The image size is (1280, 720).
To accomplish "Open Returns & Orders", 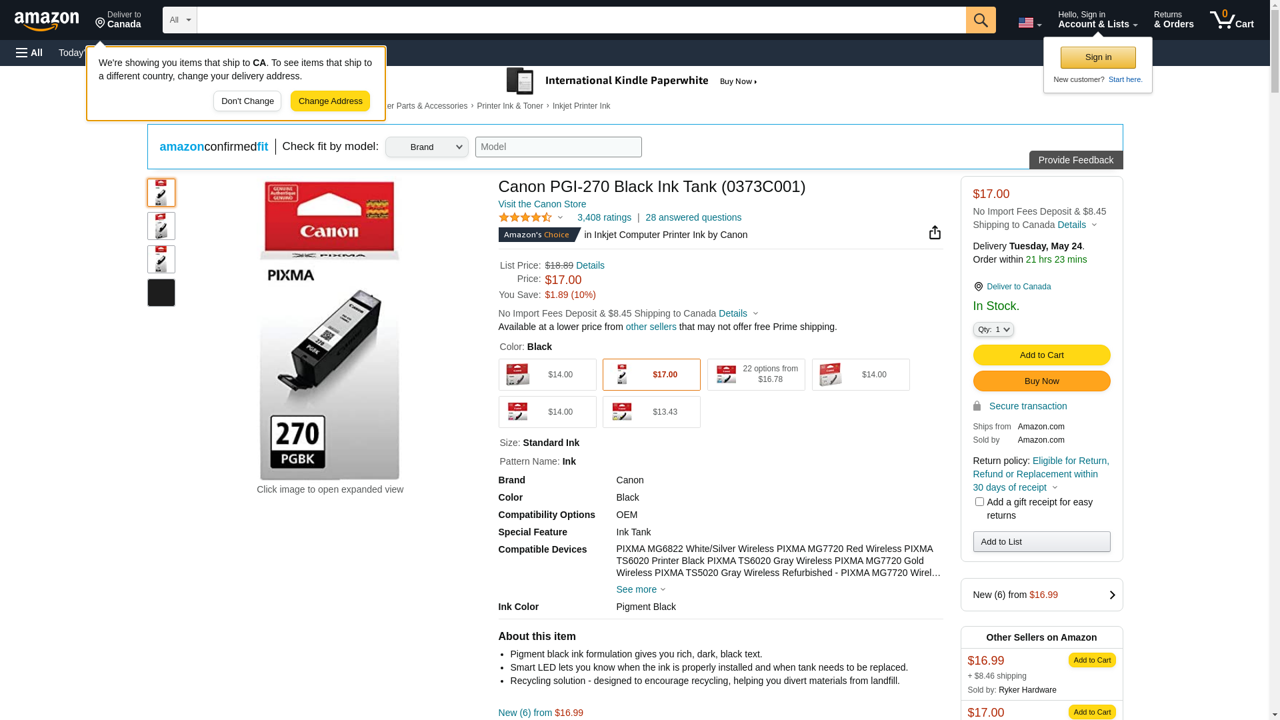I will pos(1173,20).
